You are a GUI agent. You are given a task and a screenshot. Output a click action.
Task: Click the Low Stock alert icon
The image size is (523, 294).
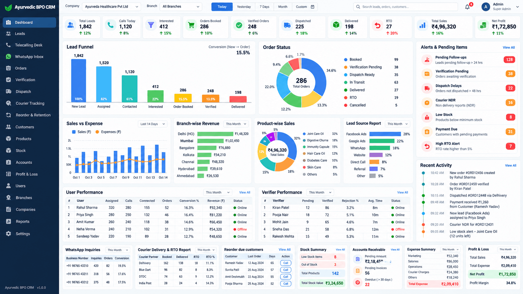pyautogui.click(x=427, y=117)
